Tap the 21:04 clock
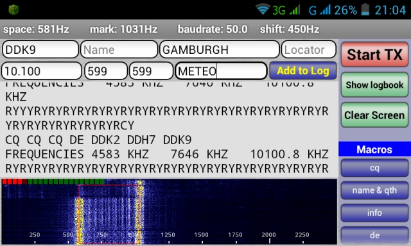 coord(390,10)
